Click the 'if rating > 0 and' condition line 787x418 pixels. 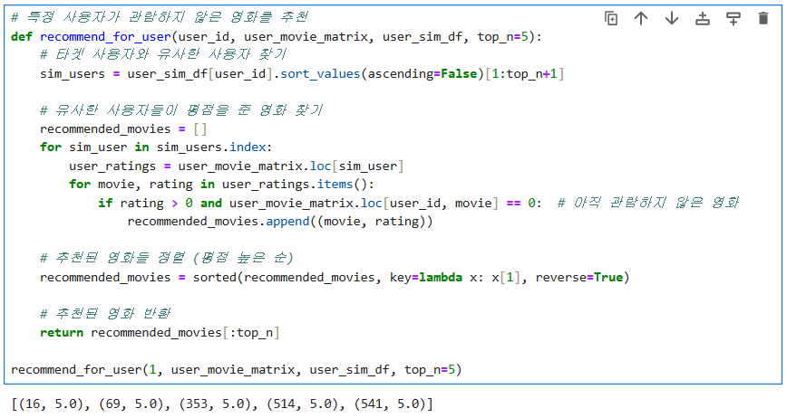point(320,203)
